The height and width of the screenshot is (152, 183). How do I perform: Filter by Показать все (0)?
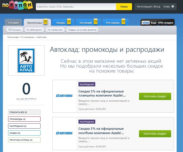click(x=24, y=112)
